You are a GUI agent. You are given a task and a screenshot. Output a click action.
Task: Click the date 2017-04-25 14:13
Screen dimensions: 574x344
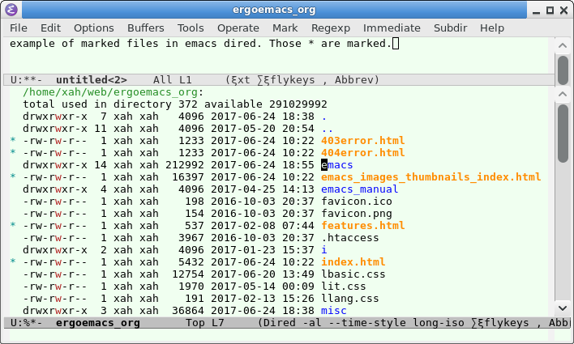(x=263, y=189)
